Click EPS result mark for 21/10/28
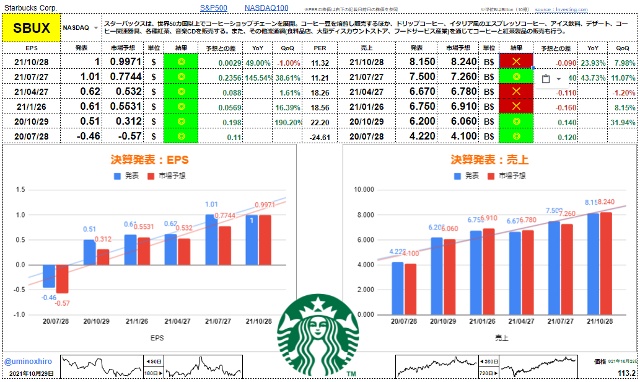640x382 pixels. coord(181,62)
